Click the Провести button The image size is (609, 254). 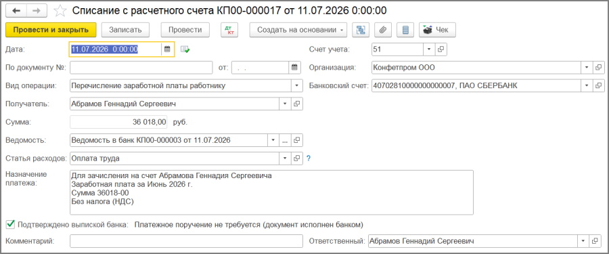185,30
